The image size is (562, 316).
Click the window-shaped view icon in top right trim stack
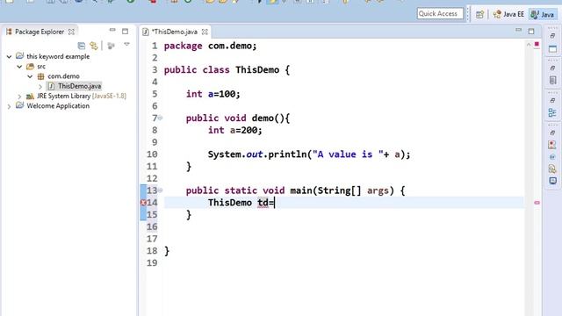(x=552, y=49)
